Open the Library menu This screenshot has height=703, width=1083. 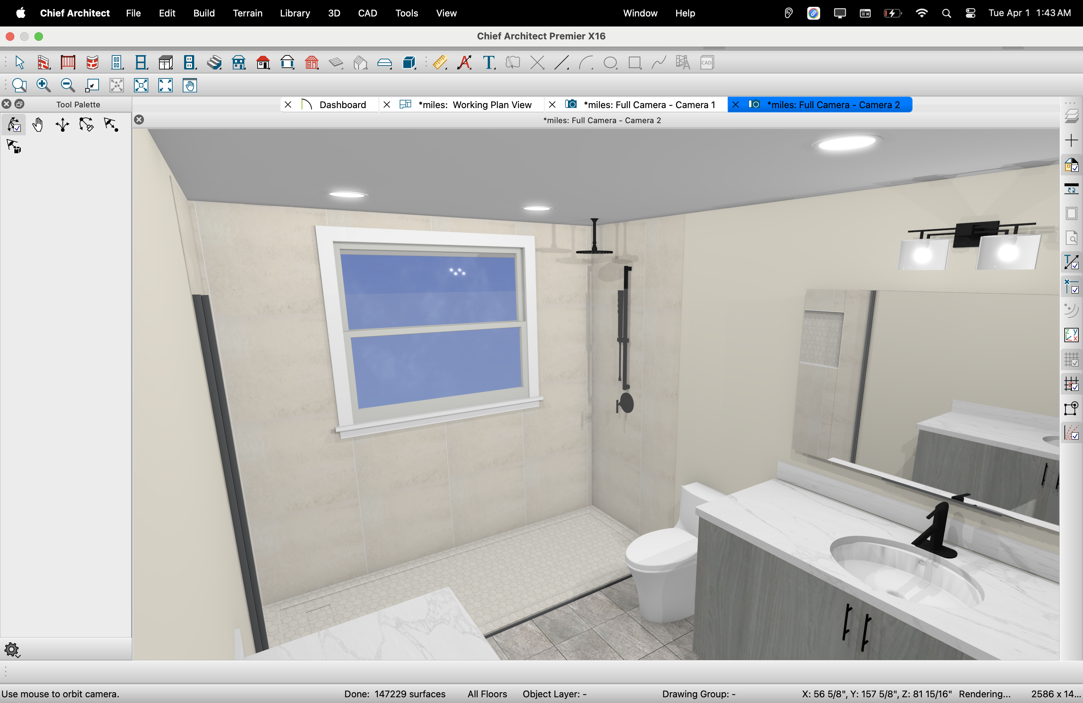pos(295,13)
